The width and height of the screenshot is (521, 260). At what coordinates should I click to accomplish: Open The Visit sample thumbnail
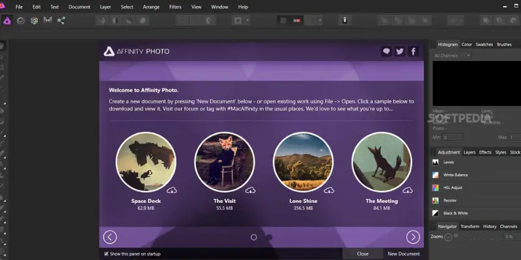225,162
